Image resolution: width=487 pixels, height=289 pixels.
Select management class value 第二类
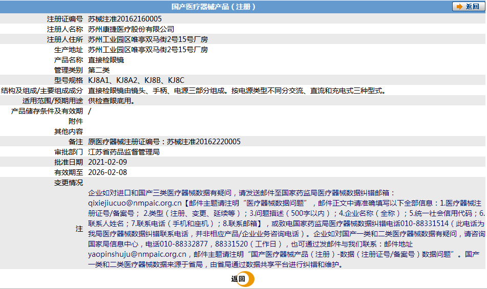(x=99, y=70)
